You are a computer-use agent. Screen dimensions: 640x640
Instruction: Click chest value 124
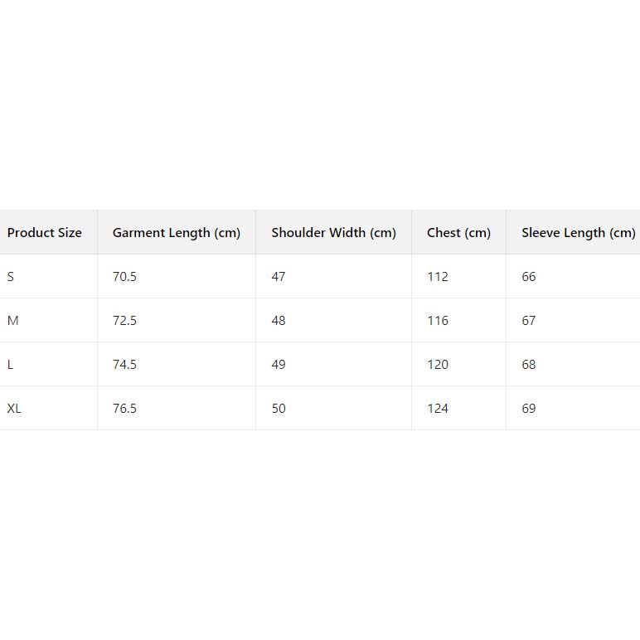(438, 409)
